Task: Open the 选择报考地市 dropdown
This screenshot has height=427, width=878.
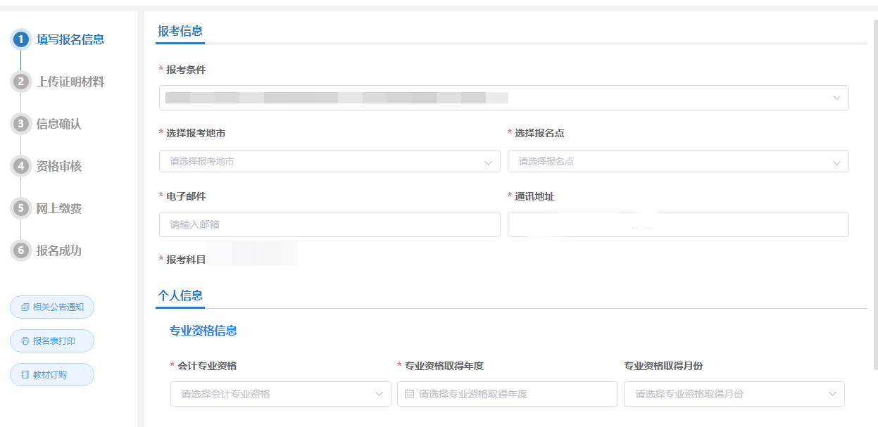Action: coord(330,161)
